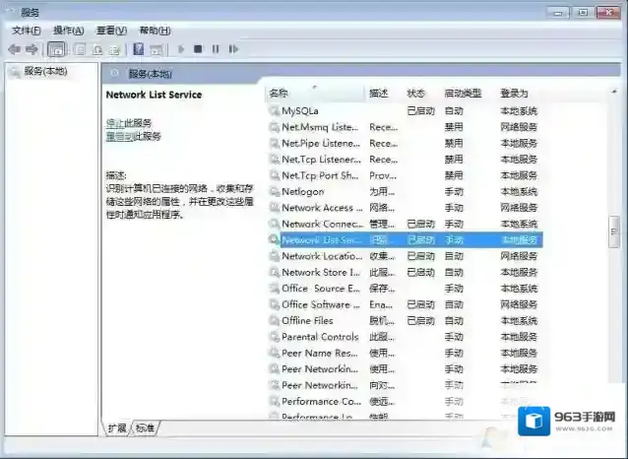
Task: Switch to the 扩展 tab at the bottom
Action: (x=117, y=428)
